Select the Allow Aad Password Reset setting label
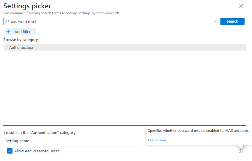This screenshot has height=161, width=252. pyautogui.click(x=37, y=151)
